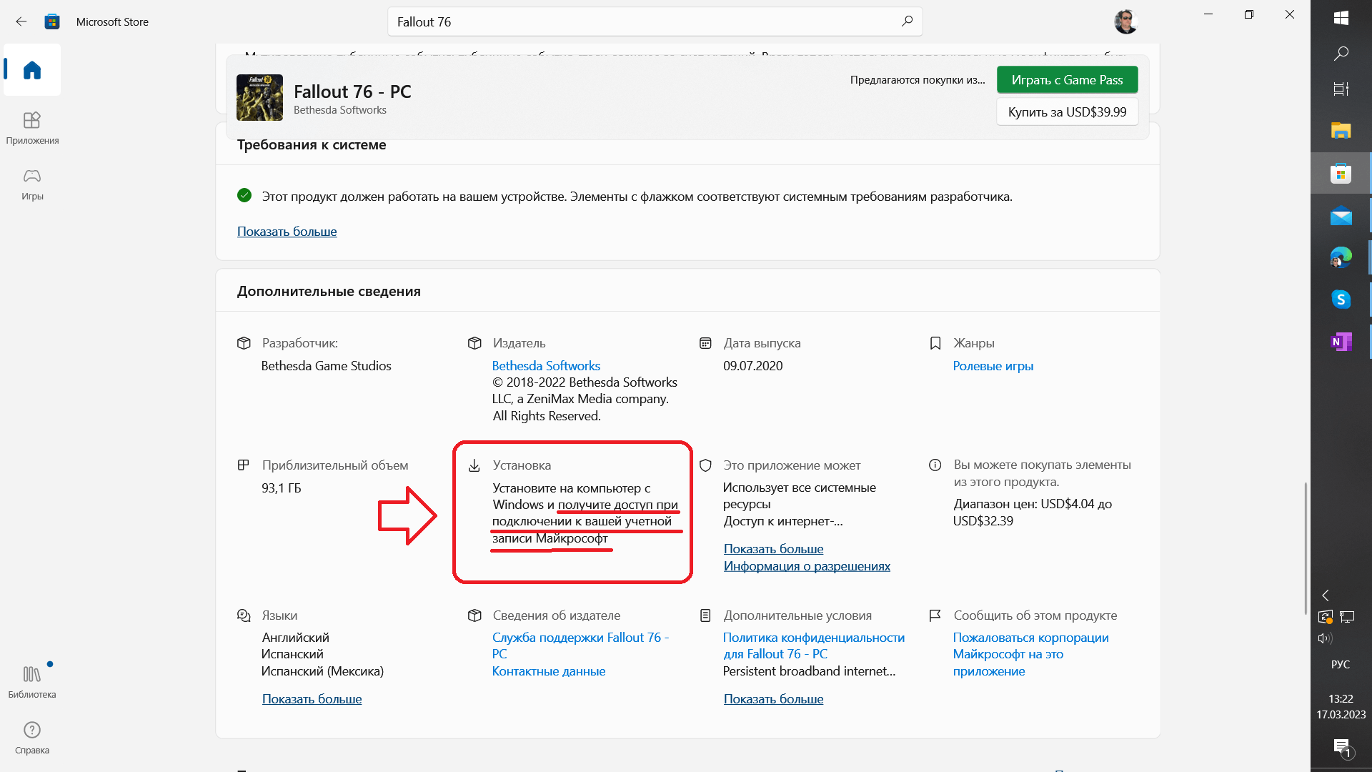Click Bethesda Game Studios developer text
This screenshot has width=1372, height=772.
326,365
